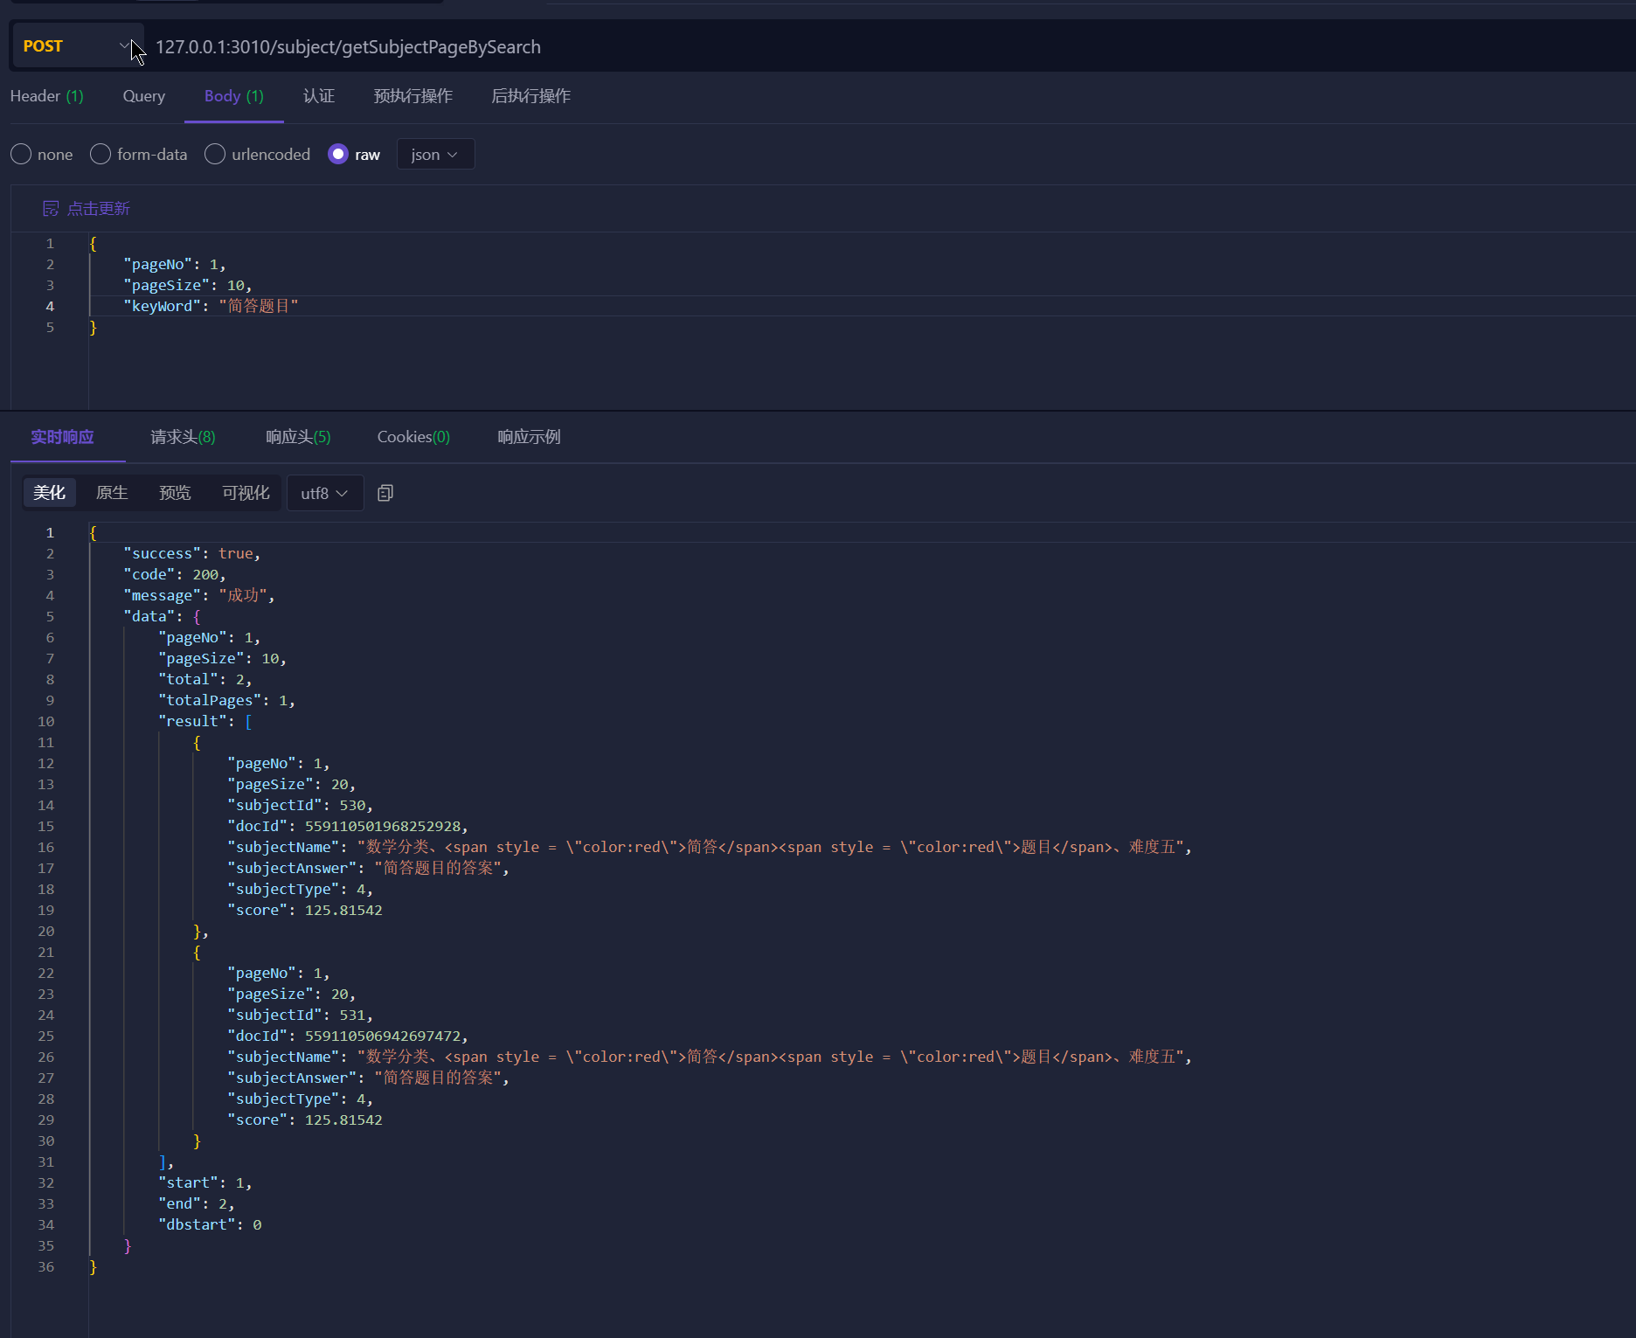Image resolution: width=1636 pixels, height=1338 pixels.
Task: Open the 请求头(8) tab
Action: click(183, 437)
